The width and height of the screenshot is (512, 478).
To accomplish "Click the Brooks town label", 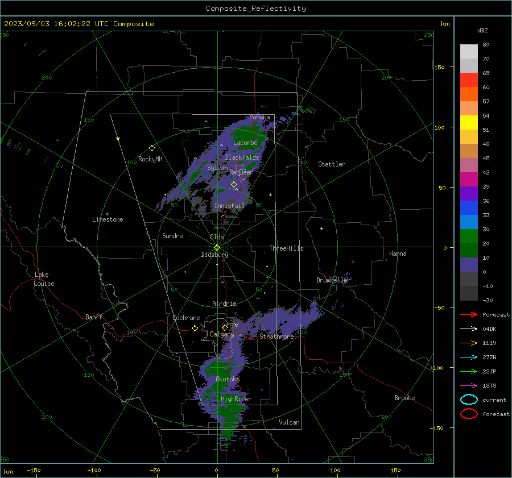I will (x=404, y=398).
